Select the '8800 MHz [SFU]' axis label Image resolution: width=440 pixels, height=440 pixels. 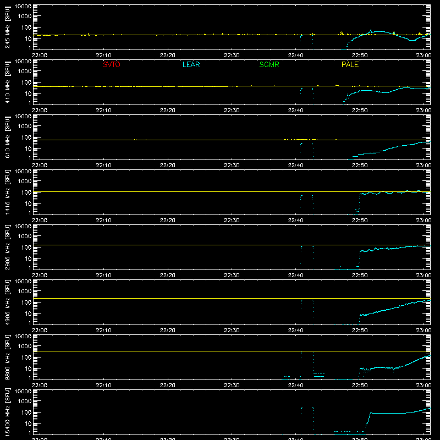[x=8, y=357]
